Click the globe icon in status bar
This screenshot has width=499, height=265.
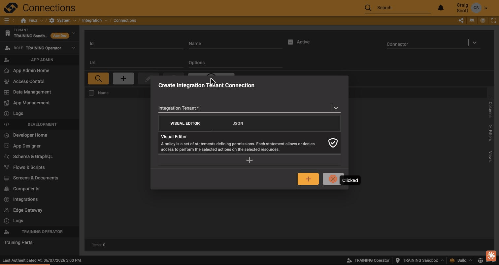[481, 260]
